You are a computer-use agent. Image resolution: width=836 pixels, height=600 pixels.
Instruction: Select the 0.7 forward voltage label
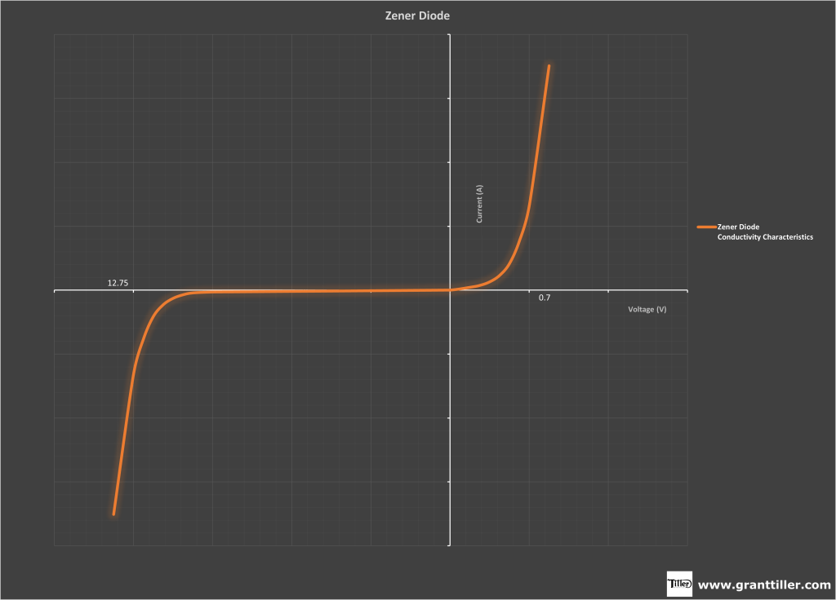[x=545, y=298]
